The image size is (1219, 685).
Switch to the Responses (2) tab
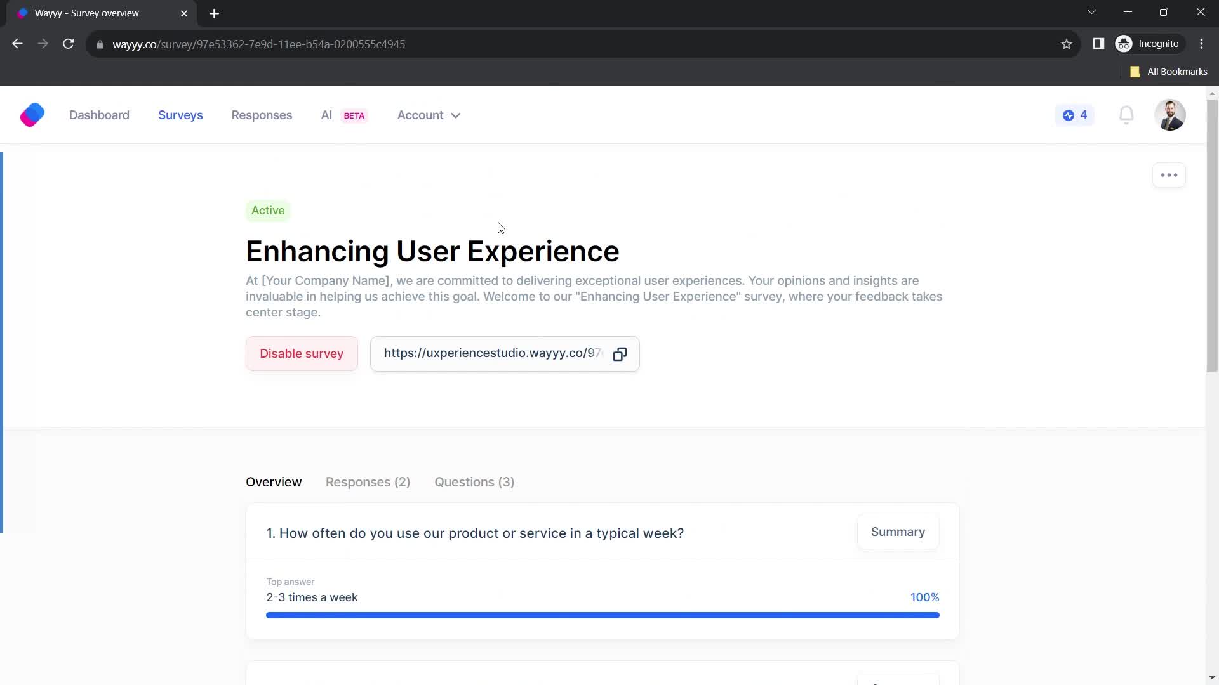pyautogui.click(x=368, y=482)
